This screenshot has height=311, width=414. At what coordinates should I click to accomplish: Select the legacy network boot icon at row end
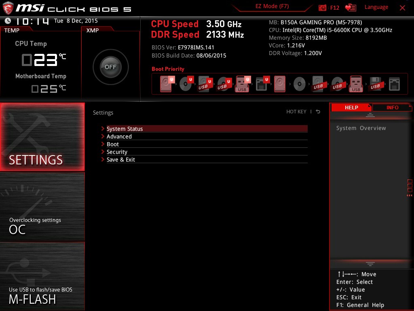tap(394, 84)
